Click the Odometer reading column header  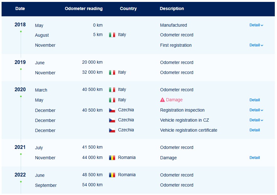point(84,9)
